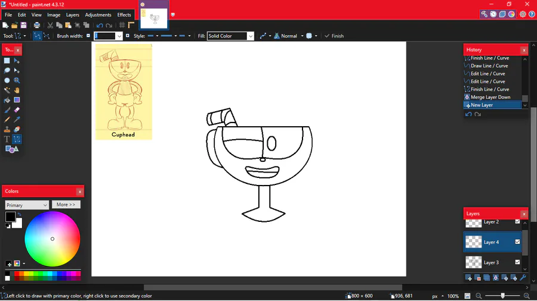The width and height of the screenshot is (537, 301).
Task: Click the Delete Layer icon
Action: 477,278
